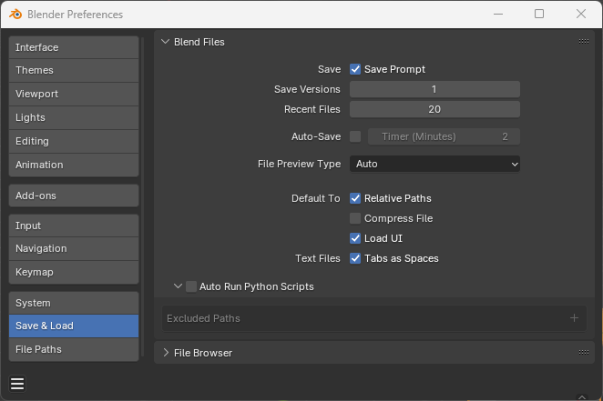Open the Interface preferences tab
The image size is (603, 401).
pos(74,47)
